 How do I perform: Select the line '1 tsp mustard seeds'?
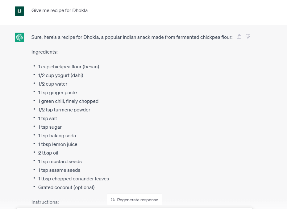coord(60,161)
